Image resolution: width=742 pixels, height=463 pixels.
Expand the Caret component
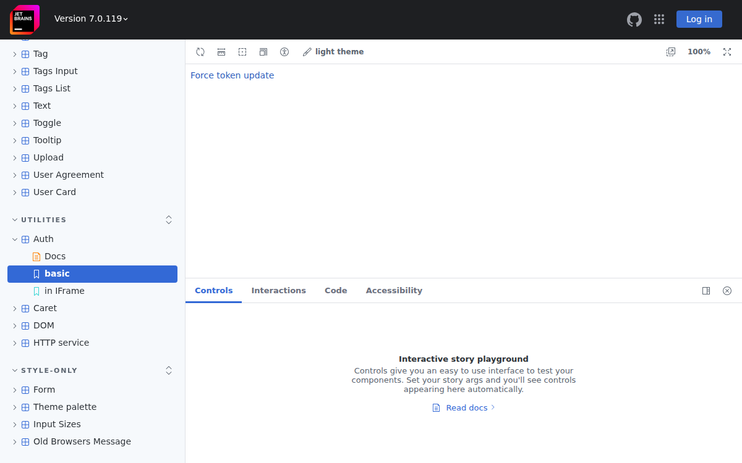click(93, 308)
